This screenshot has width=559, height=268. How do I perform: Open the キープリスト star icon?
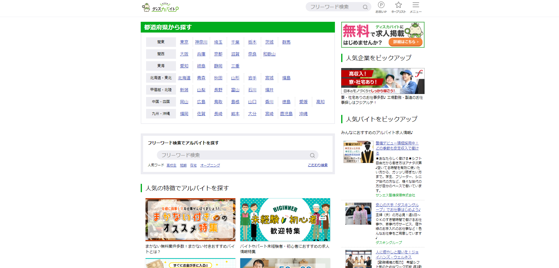point(399,7)
